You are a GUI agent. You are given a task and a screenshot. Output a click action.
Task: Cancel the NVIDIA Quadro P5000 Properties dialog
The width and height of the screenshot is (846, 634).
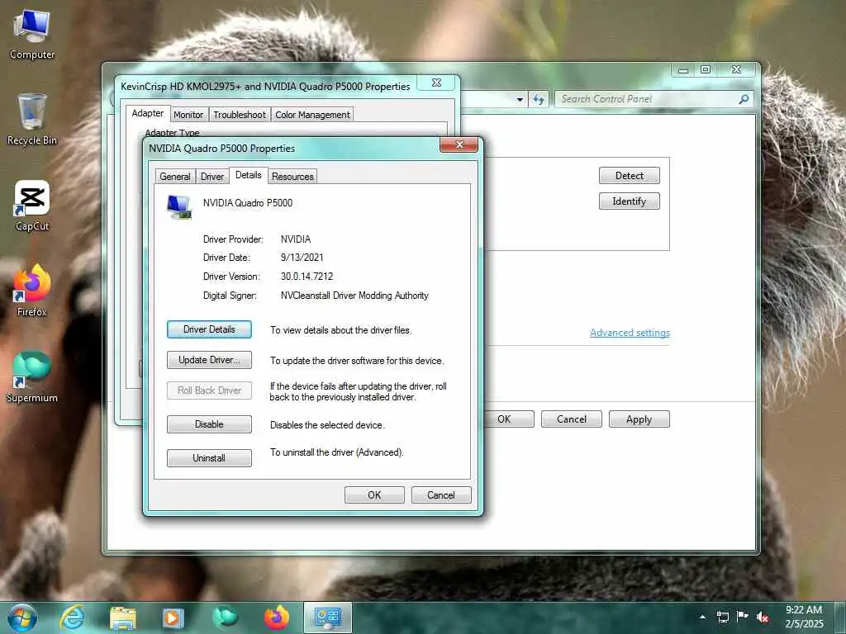click(x=441, y=495)
